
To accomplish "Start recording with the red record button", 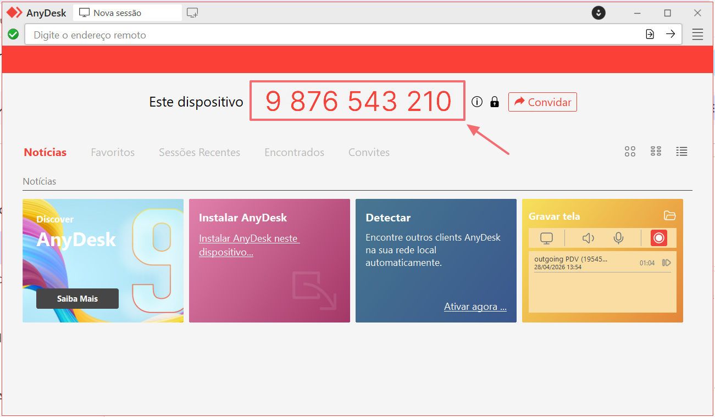I will click(658, 238).
